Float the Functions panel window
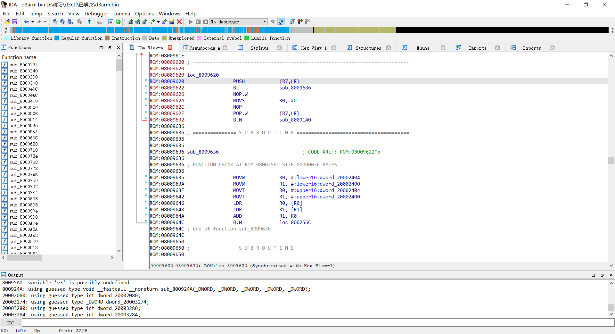Image resolution: width=615 pixels, height=334 pixels. click(x=110, y=47)
